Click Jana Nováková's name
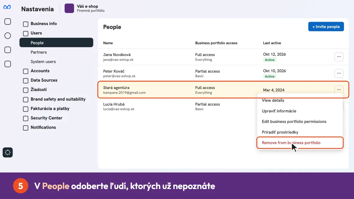354x199 pixels. pyautogui.click(x=117, y=55)
